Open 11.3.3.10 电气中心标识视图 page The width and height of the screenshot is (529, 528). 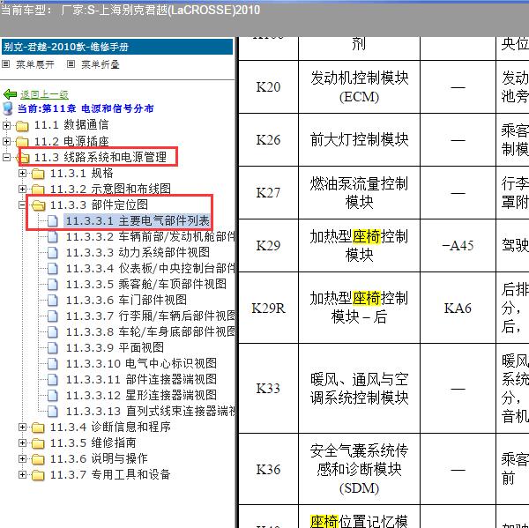tap(141, 364)
